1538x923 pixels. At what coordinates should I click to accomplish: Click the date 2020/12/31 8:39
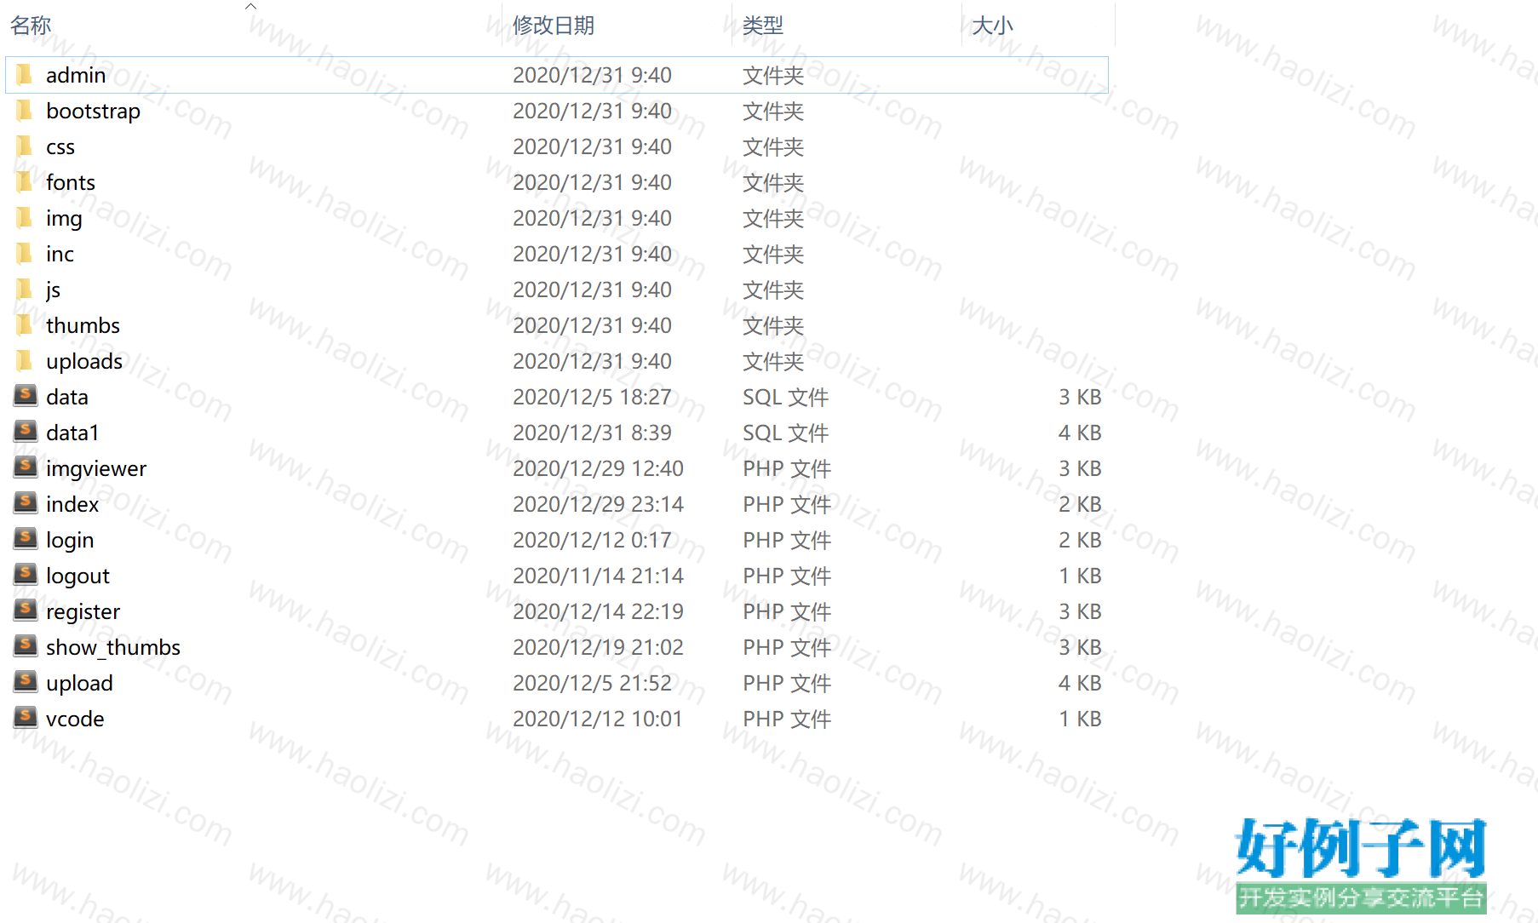tap(592, 433)
